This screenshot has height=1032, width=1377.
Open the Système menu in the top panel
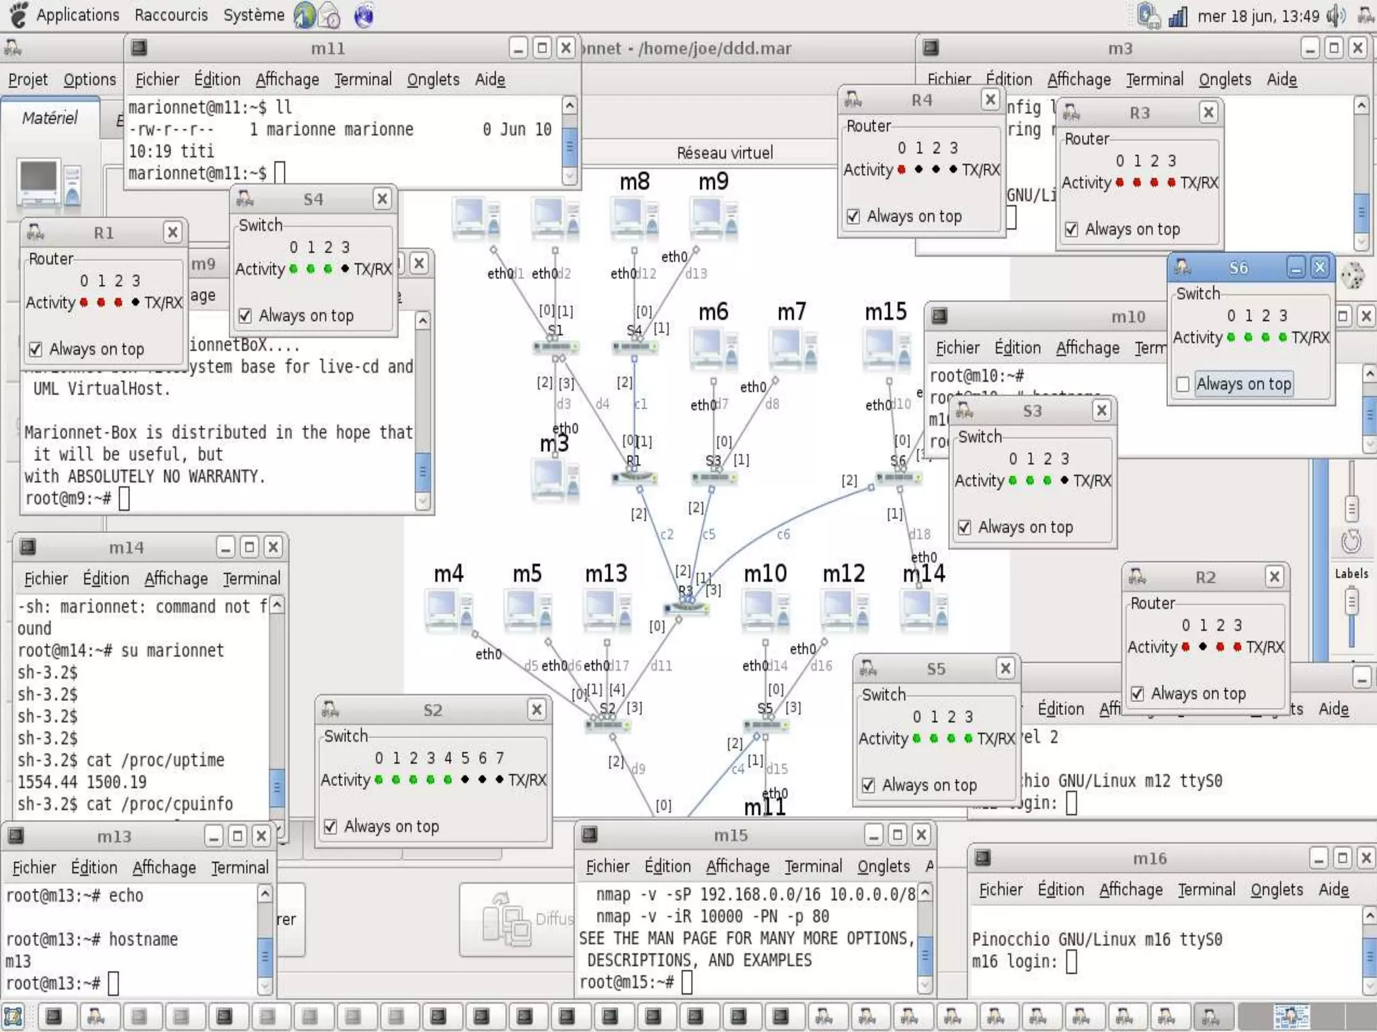click(253, 15)
